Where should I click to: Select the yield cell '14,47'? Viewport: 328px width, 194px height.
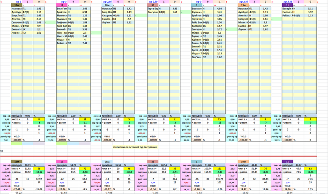click(243, 189)
